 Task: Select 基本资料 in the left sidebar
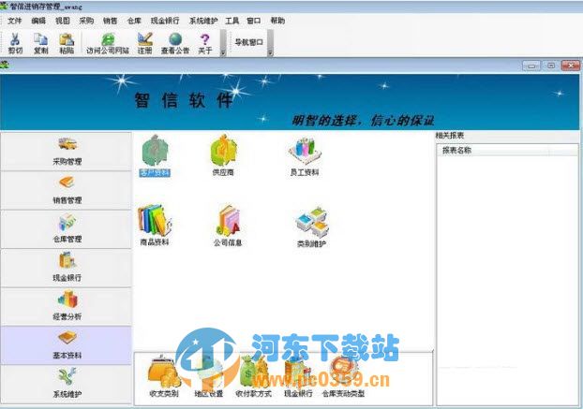(x=67, y=345)
